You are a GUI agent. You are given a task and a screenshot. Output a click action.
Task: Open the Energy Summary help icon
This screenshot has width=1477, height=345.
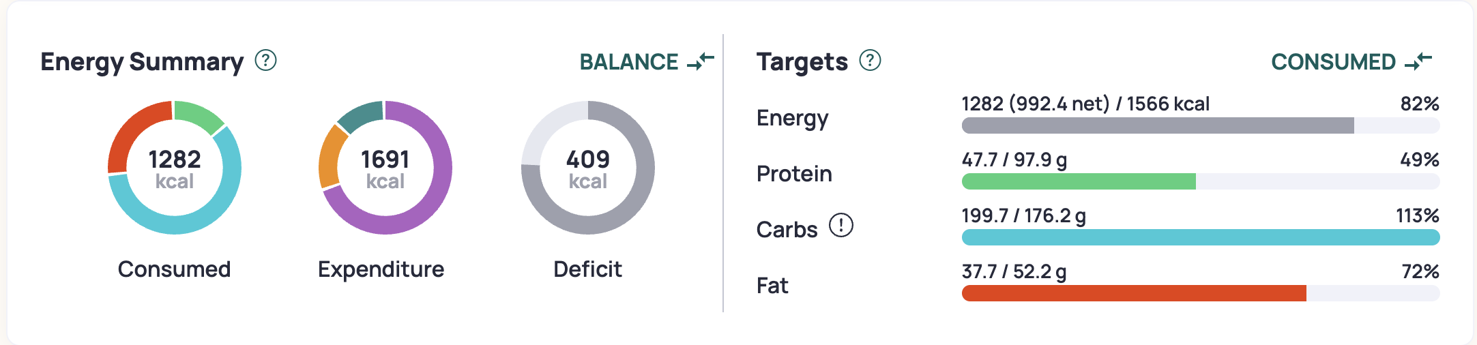coord(265,61)
